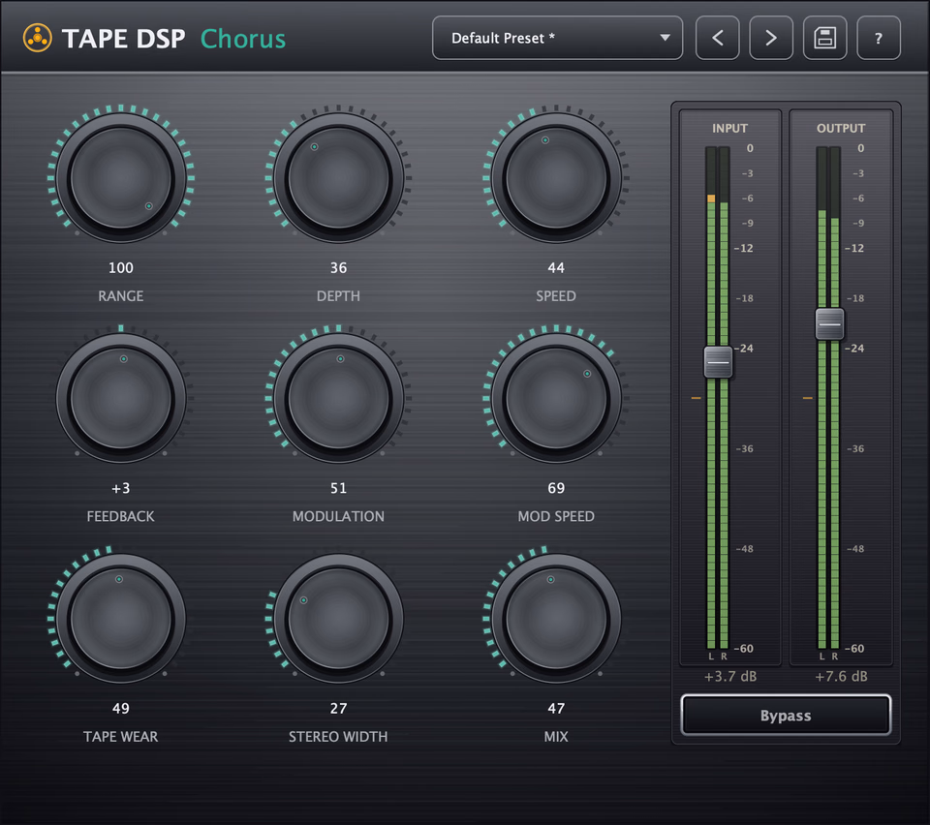Click the Speed value 44
Image resolution: width=930 pixels, height=825 pixels.
(x=556, y=268)
